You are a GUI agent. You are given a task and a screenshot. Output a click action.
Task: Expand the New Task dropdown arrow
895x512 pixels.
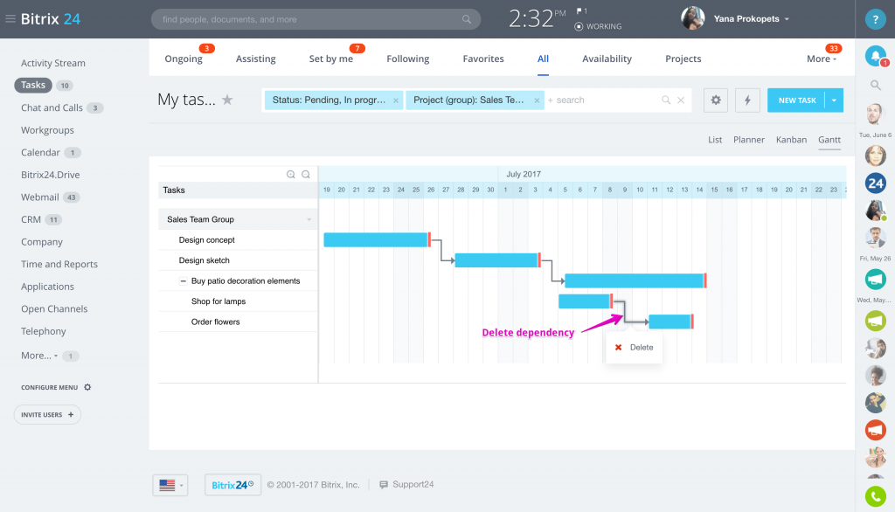(x=834, y=100)
